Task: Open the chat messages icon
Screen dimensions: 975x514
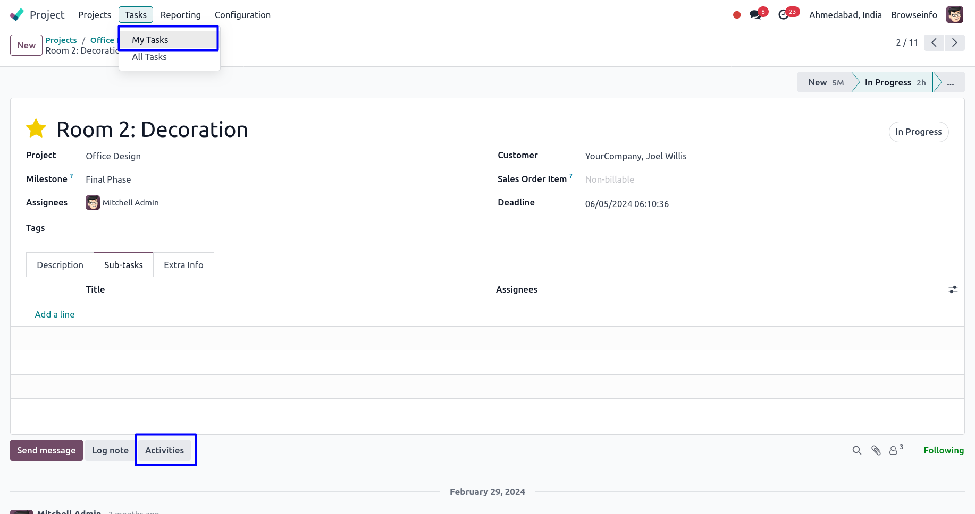Action: click(755, 15)
